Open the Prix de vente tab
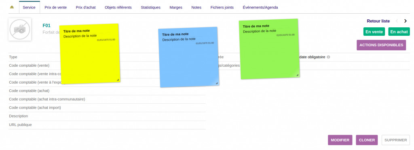This screenshot has width=414, height=150. coord(56,7)
